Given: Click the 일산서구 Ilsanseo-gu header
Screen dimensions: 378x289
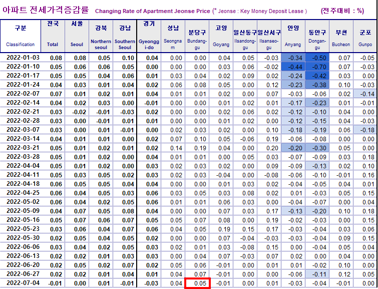Looking at the screenshot, I should [x=269, y=36].
